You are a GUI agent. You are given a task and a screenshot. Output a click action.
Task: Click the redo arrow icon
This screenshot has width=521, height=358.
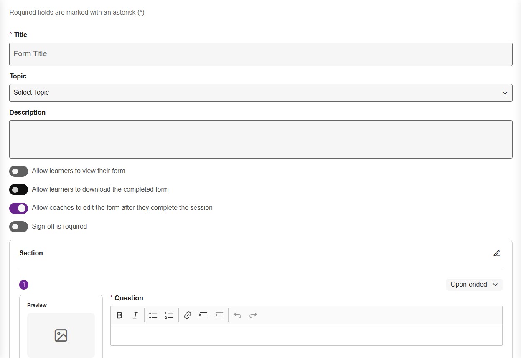(253, 315)
